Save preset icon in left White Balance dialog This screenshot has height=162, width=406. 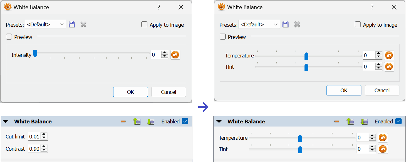72,24
